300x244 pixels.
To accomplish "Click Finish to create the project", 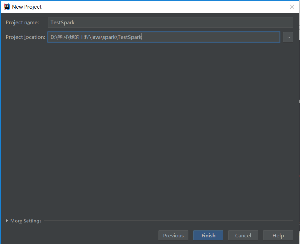I will click(x=208, y=235).
